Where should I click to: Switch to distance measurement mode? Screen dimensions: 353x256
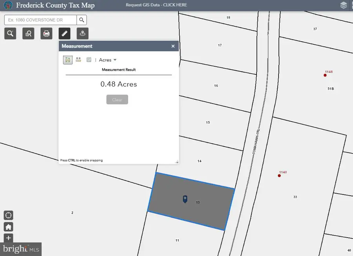pos(78,60)
